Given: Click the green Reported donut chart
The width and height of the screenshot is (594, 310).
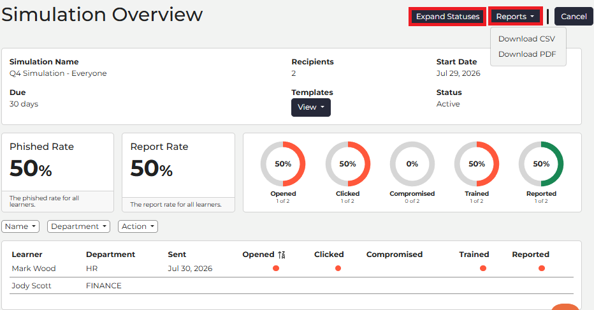Looking at the screenshot, I should coord(541,164).
